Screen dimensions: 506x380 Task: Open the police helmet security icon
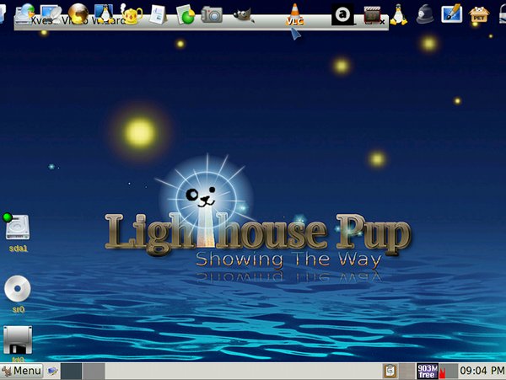pyautogui.click(x=425, y=14)
